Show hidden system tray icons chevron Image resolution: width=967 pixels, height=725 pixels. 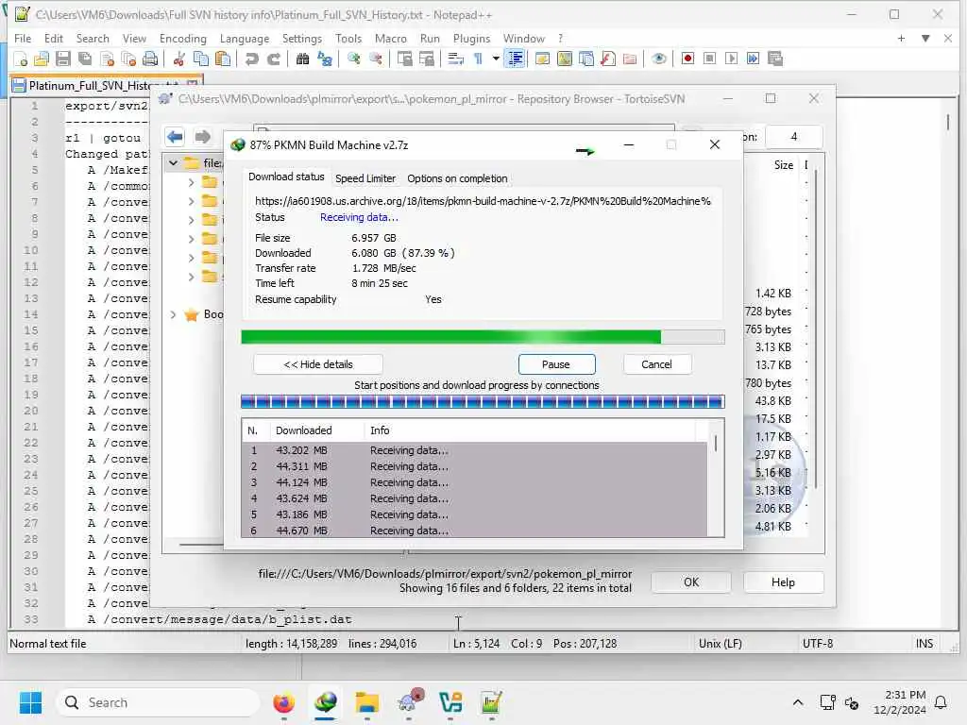tap(797, 702)
